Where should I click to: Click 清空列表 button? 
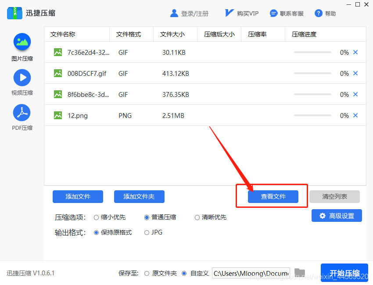[x=334, y=196]
